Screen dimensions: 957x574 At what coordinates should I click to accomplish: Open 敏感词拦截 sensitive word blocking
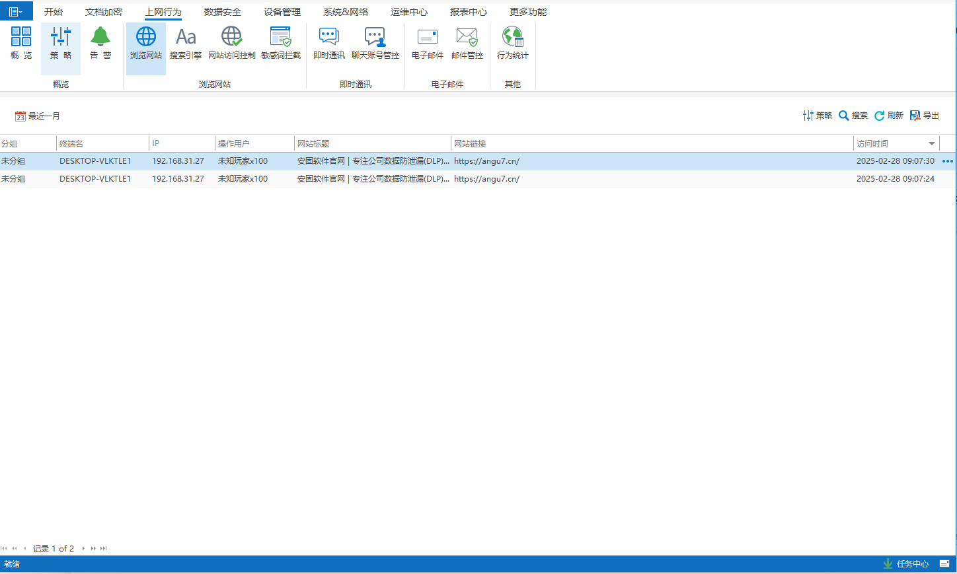point(281,43)
